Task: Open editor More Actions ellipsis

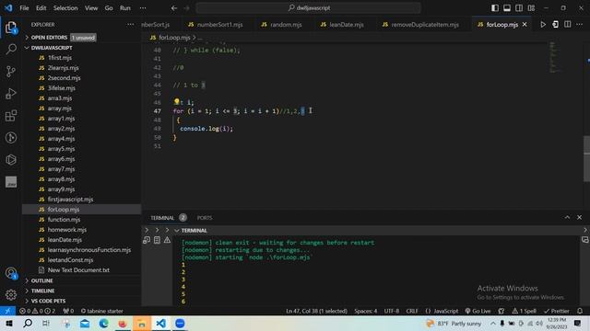Action: [x=580, y=25]
